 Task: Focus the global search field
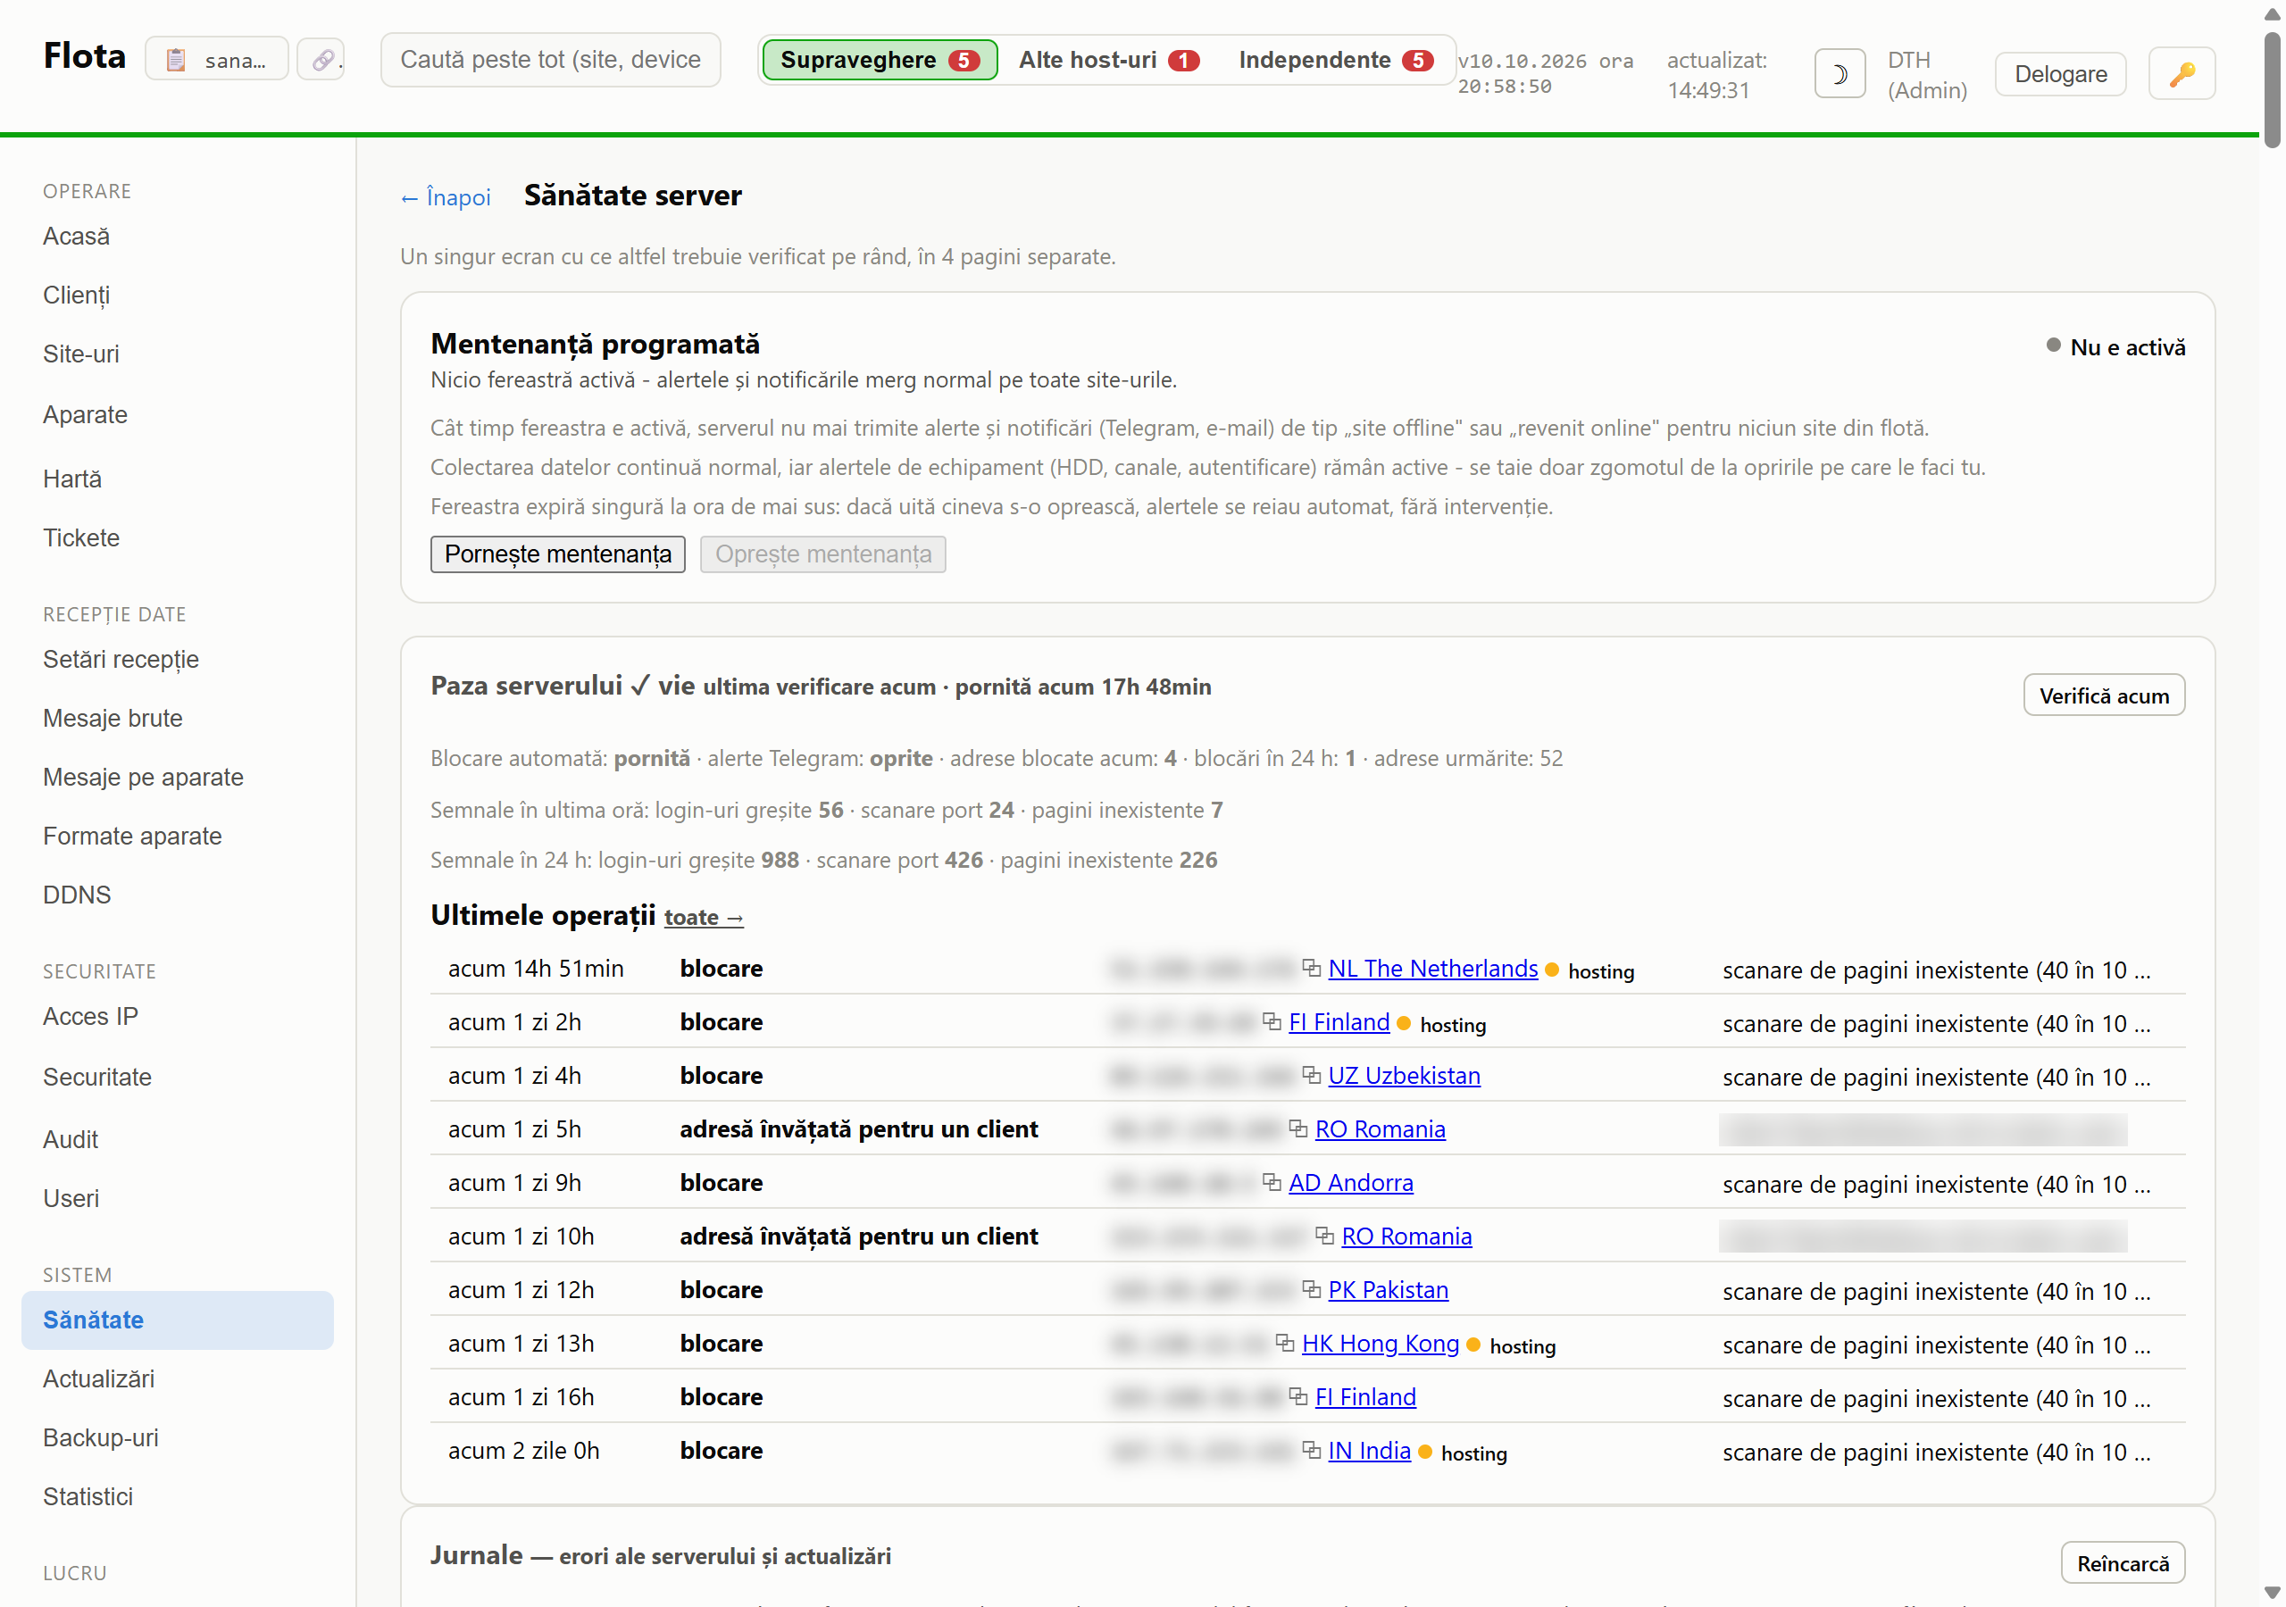[x=551, y=60]
